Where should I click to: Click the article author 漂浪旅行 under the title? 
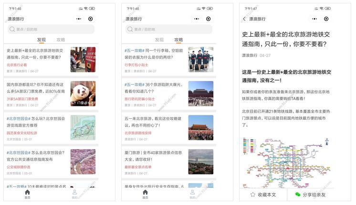(x=250, y=55)
